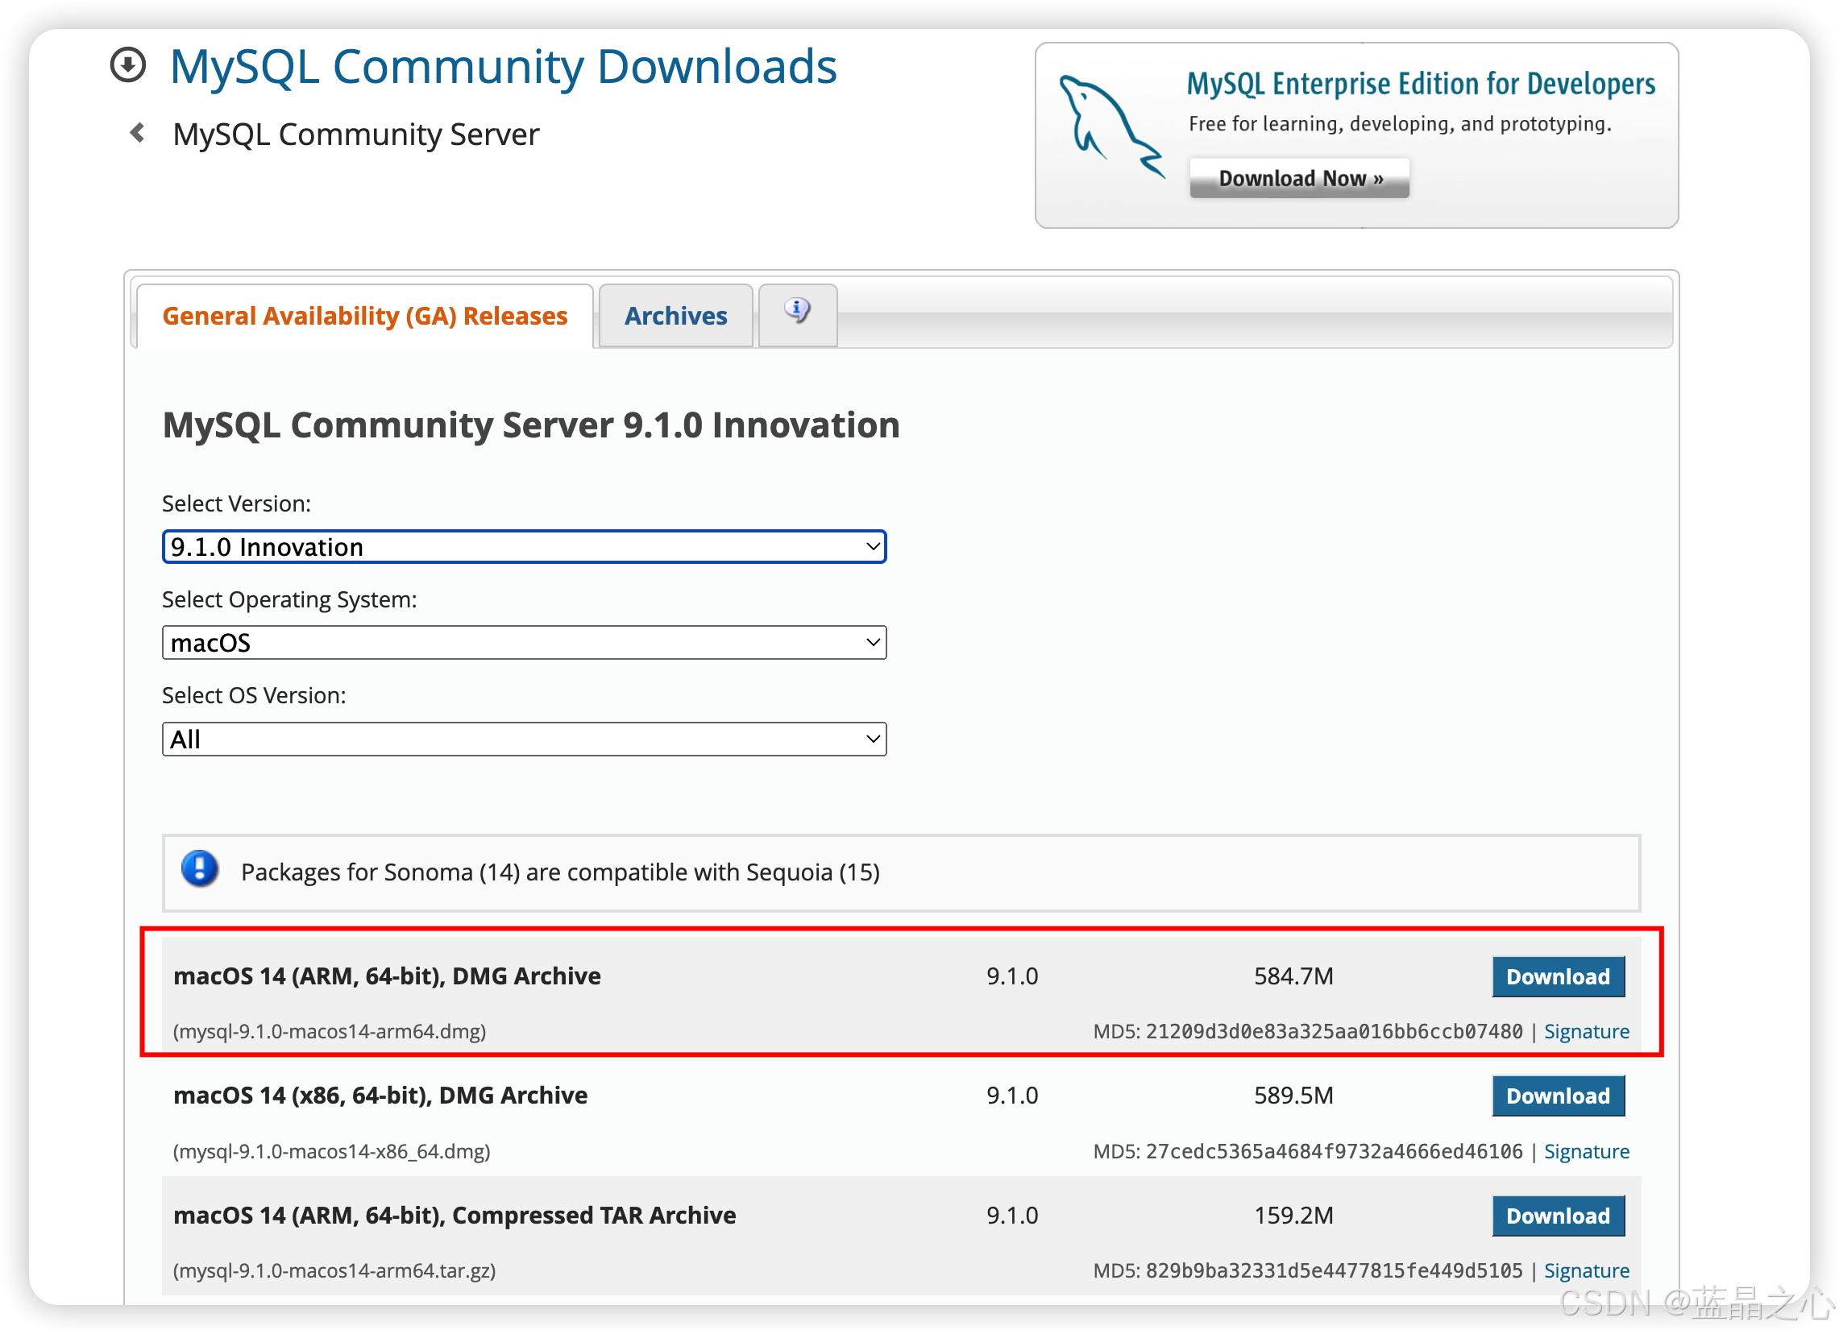
Task: Click the 159.2M size cell
Action: tap(1293, 1215)
